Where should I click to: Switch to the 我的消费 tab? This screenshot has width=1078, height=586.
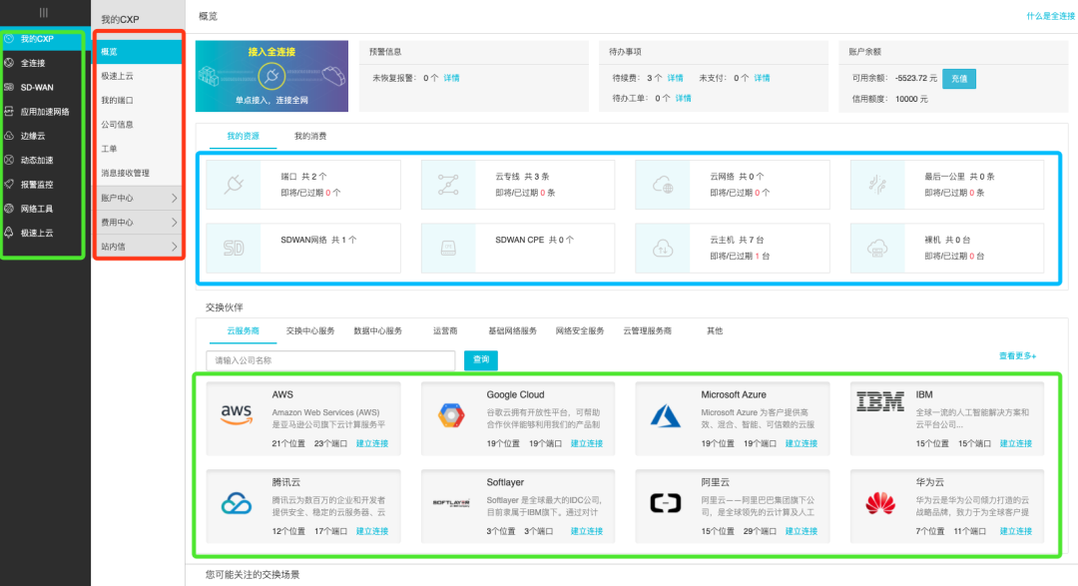pos(310,136)
